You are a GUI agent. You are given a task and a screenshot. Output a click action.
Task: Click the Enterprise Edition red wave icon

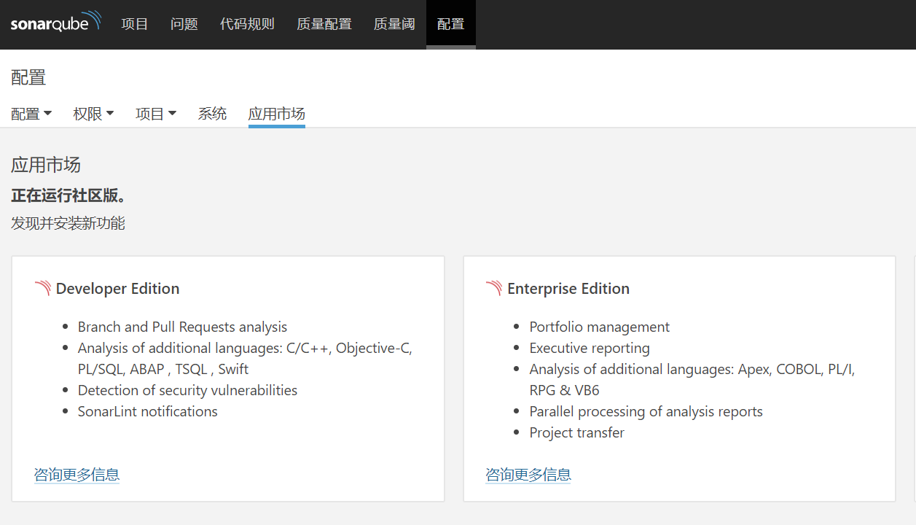pos(494,288)
